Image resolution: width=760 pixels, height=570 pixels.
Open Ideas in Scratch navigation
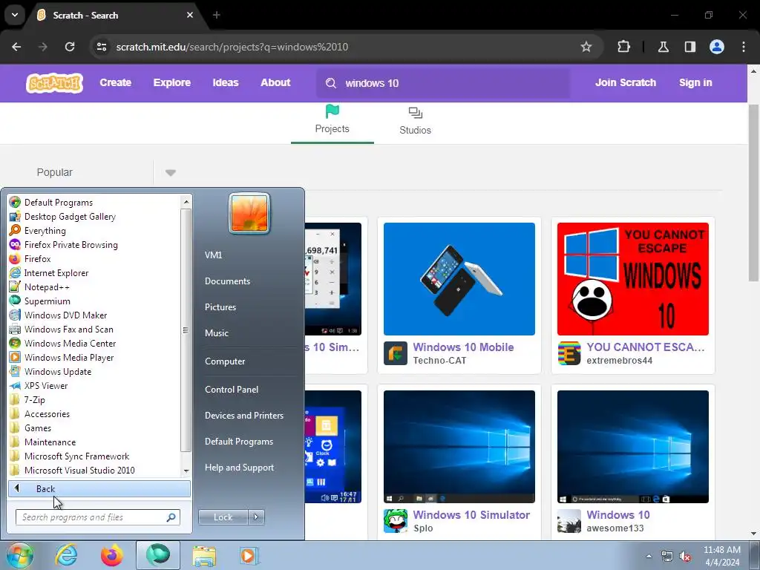pos(226,83)
